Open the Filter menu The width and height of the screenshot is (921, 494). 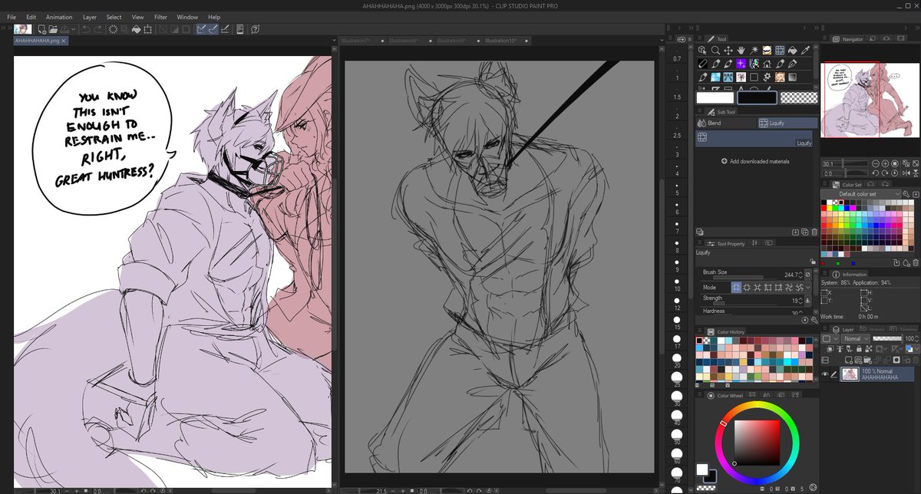pos(160,17)
